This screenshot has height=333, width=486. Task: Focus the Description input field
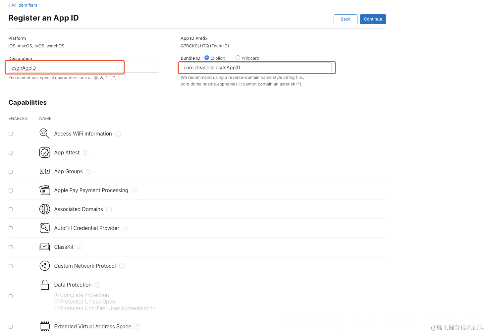tap(84, 68)
